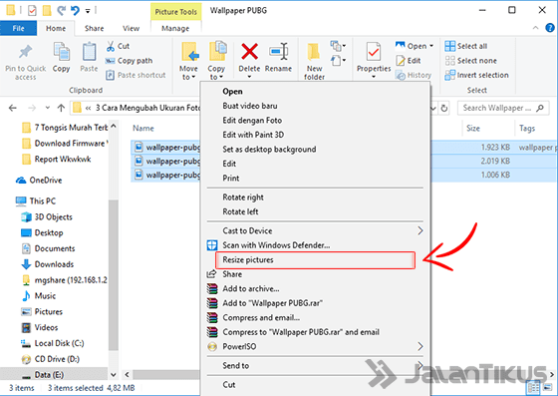Expand the Properties dropdown arrow
The width and height of the screenshot is (558, 396).
click(374, 76)
